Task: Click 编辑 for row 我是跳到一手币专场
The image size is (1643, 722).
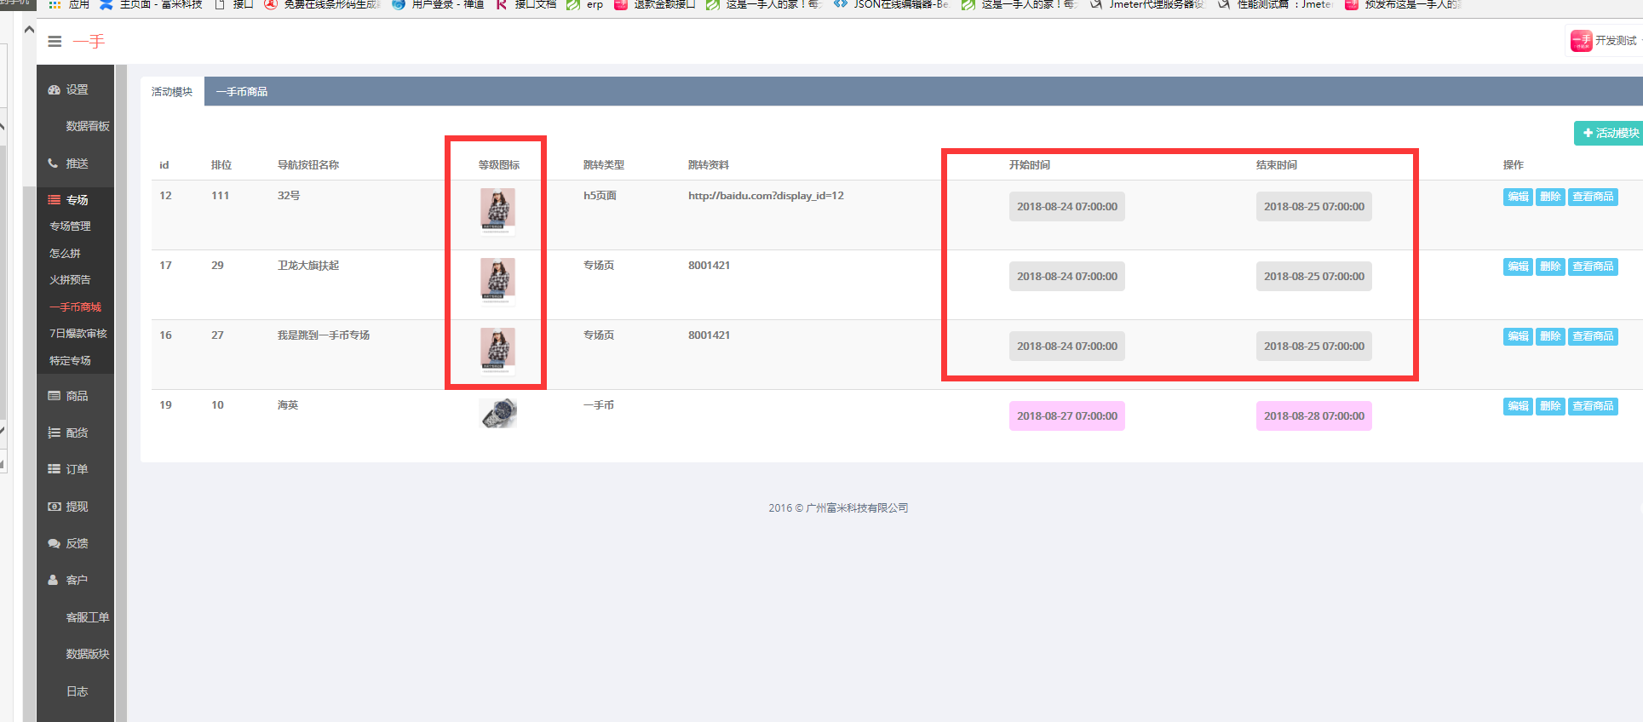Action: pyautogui.click(x=1518, y=336)
